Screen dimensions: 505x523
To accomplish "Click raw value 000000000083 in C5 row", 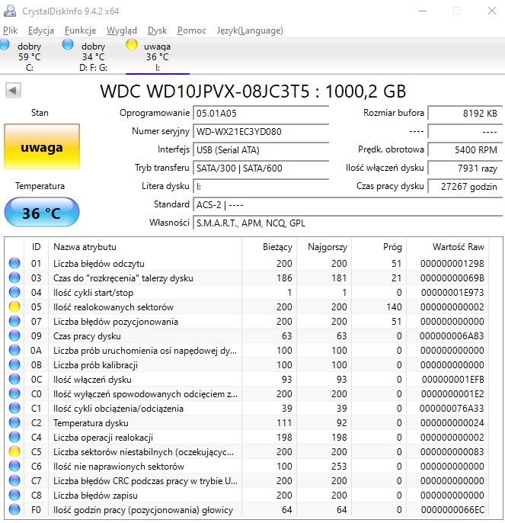I will (452, 452).
